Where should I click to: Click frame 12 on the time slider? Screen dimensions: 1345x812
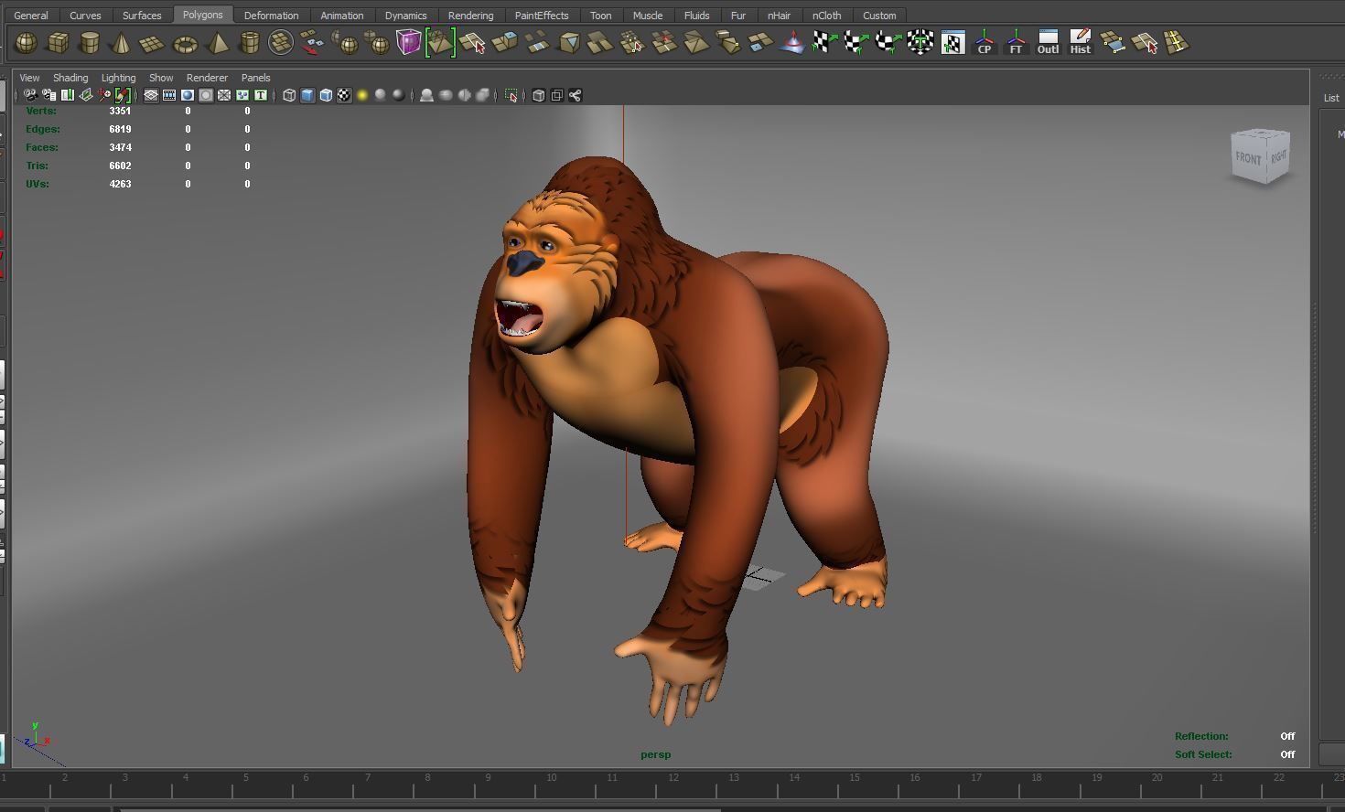click(673, 777)
